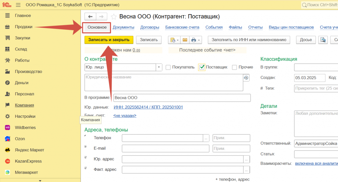Open the printer icon print menu
Screen dimensions: 338x182
(196, 40)
